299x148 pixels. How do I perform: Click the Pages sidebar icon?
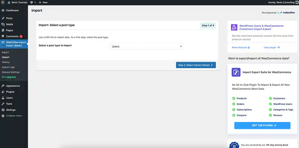3,30
